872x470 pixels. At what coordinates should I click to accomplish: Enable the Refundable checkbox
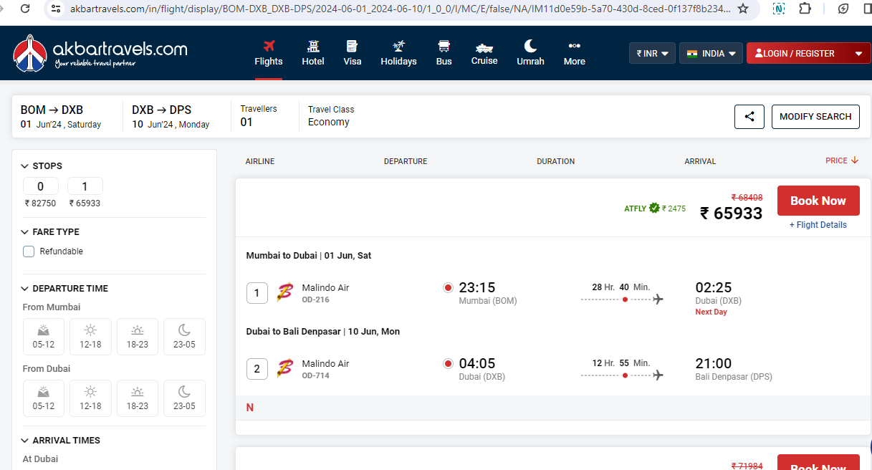click(29, 251)
